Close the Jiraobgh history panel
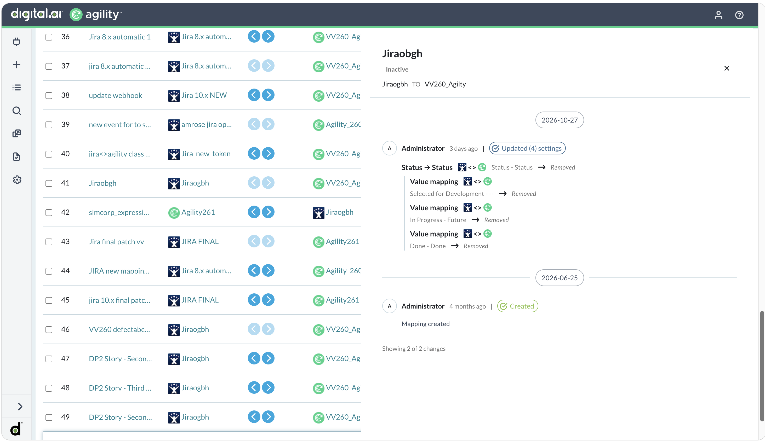 727,68
